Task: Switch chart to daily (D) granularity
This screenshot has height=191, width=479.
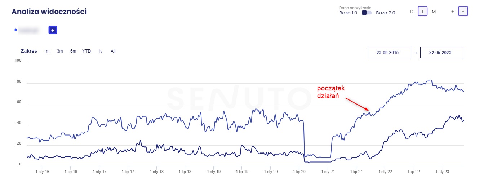Action: 412,12
